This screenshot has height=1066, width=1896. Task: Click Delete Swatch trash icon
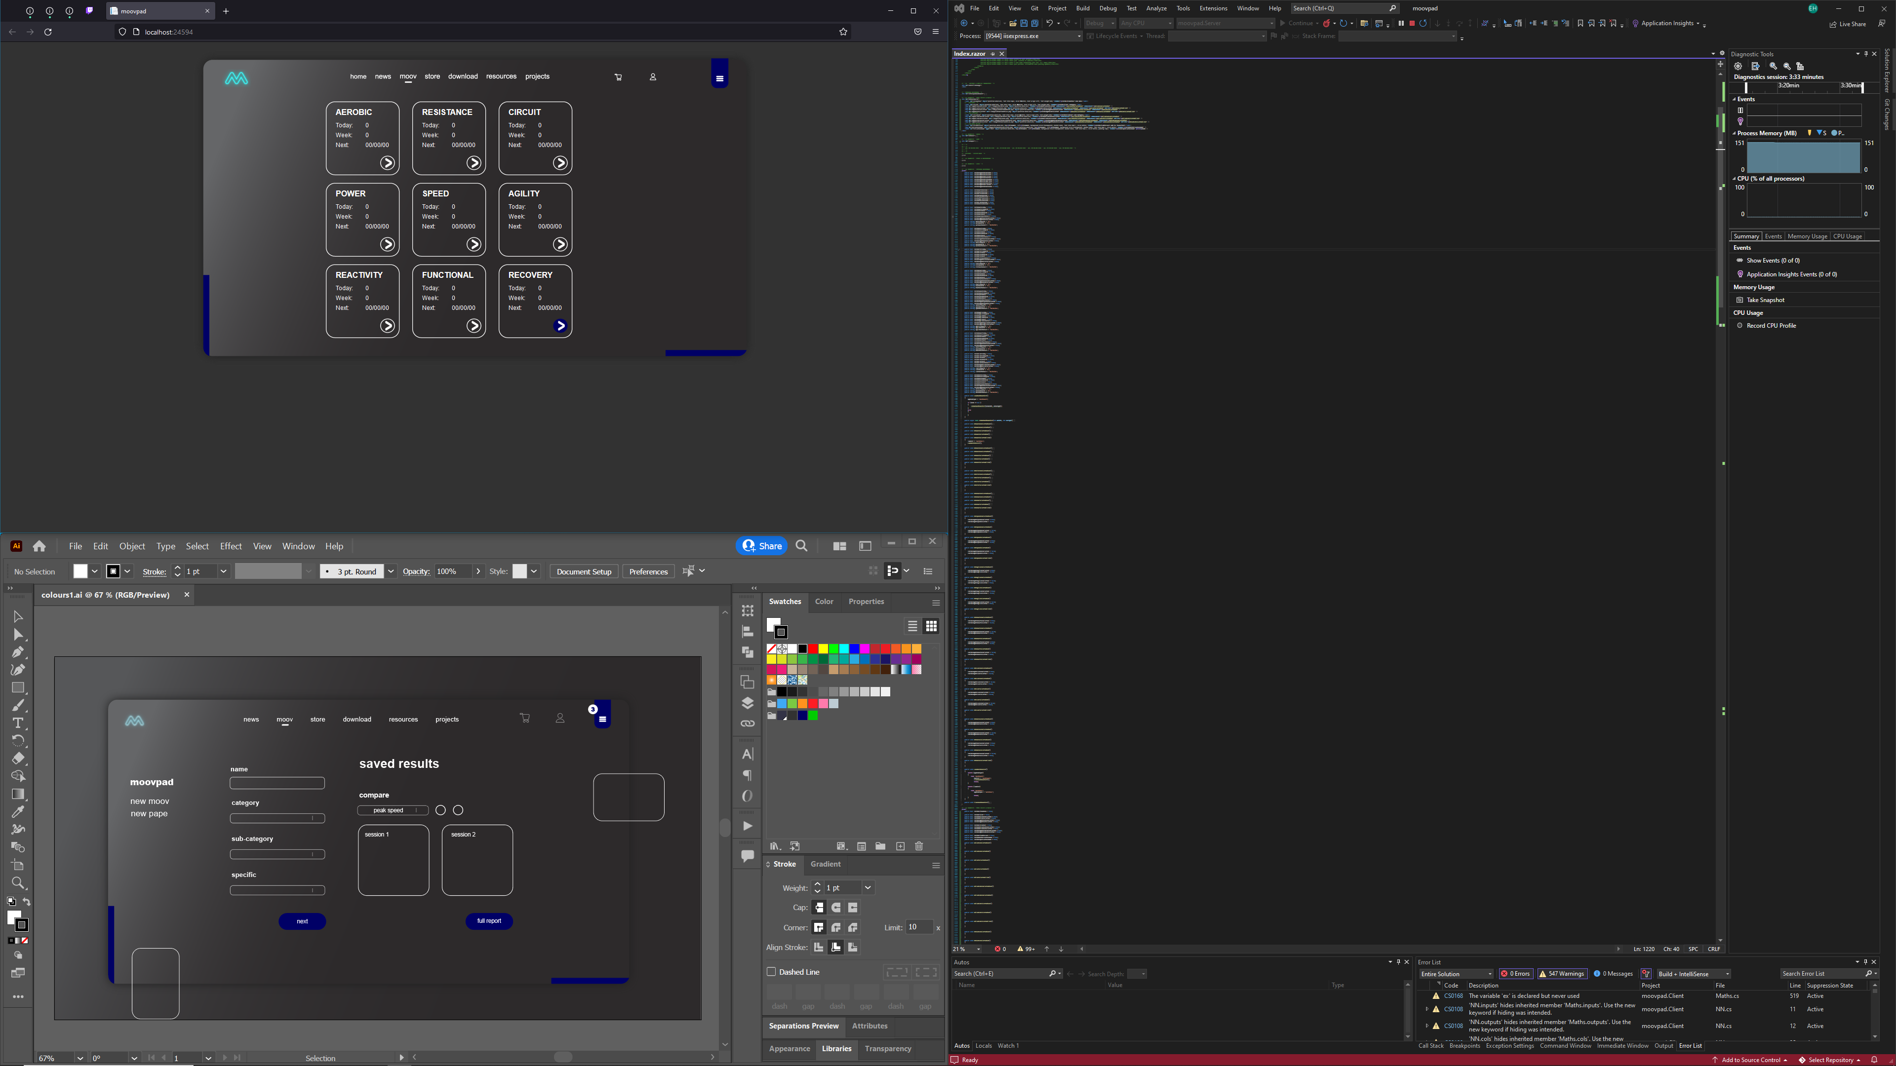pyautogui.click(x=918, y=847)
